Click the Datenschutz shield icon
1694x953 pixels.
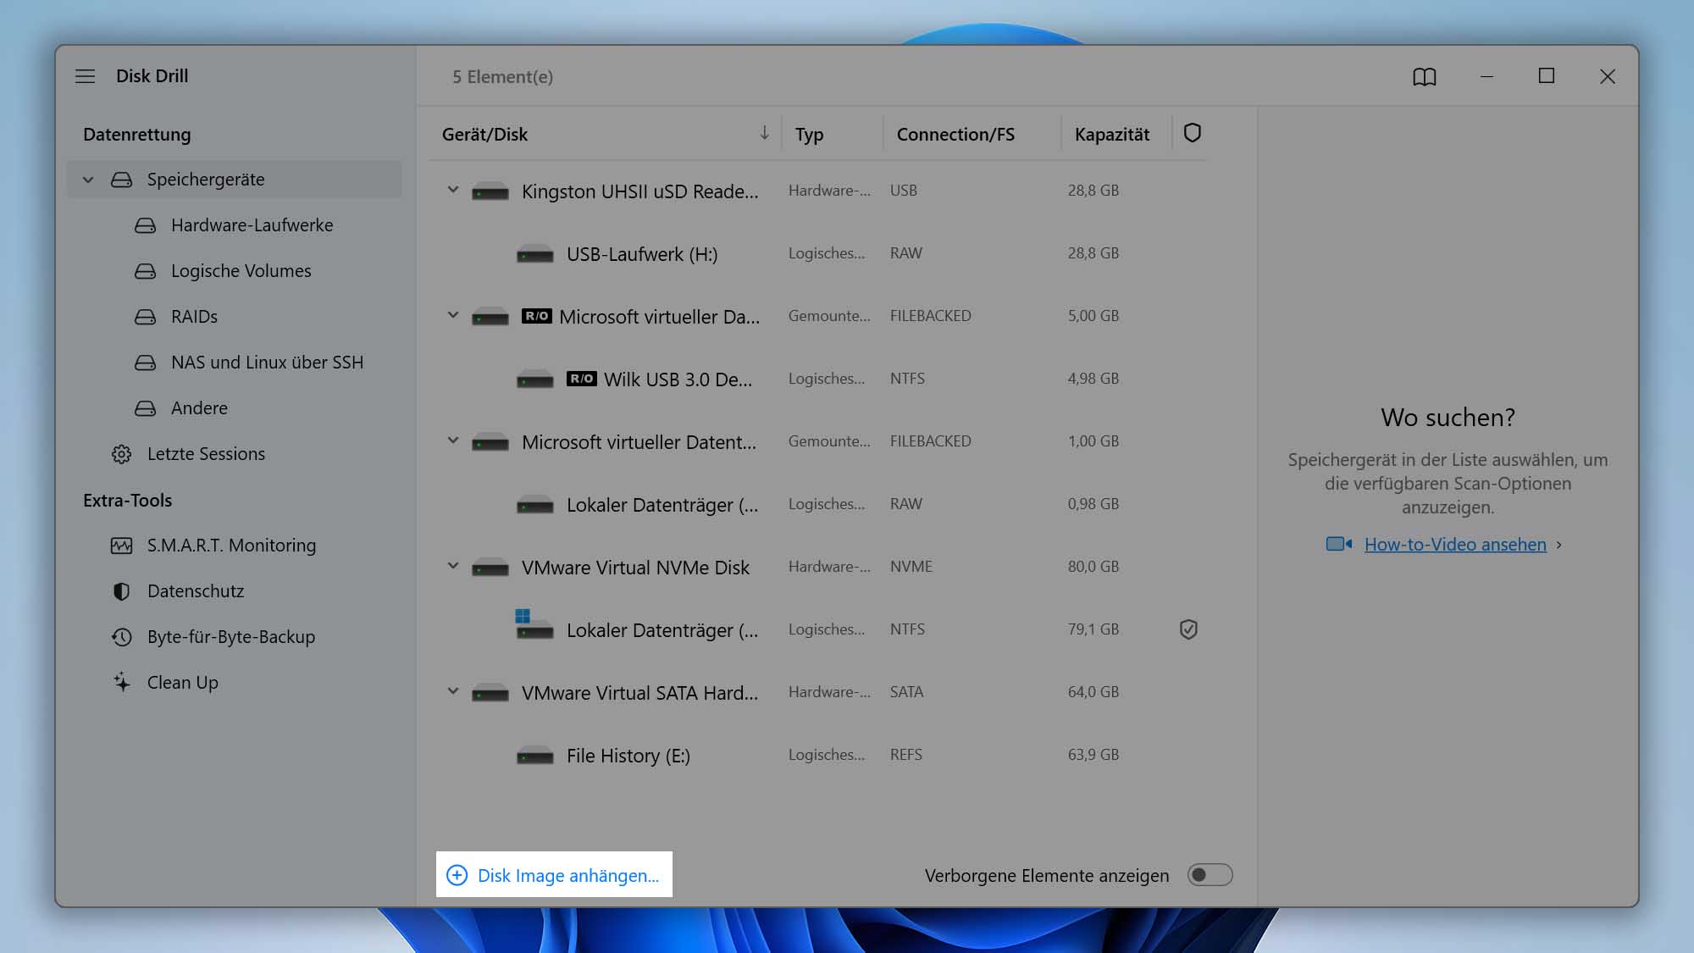coord(121,591)
